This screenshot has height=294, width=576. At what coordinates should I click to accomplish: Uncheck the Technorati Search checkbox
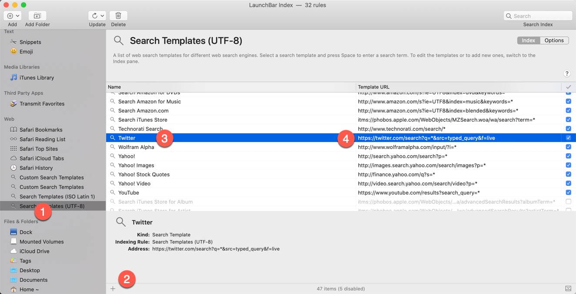click(x=568, y=129)
